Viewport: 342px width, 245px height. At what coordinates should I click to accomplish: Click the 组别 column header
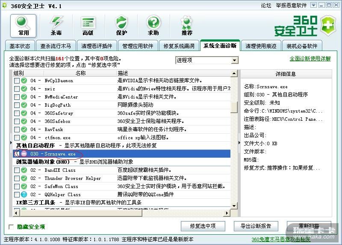click(x=27, y=73)
